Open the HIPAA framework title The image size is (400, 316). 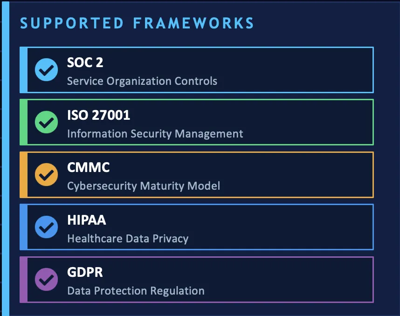pyautogui.click(x=87, y=220)
